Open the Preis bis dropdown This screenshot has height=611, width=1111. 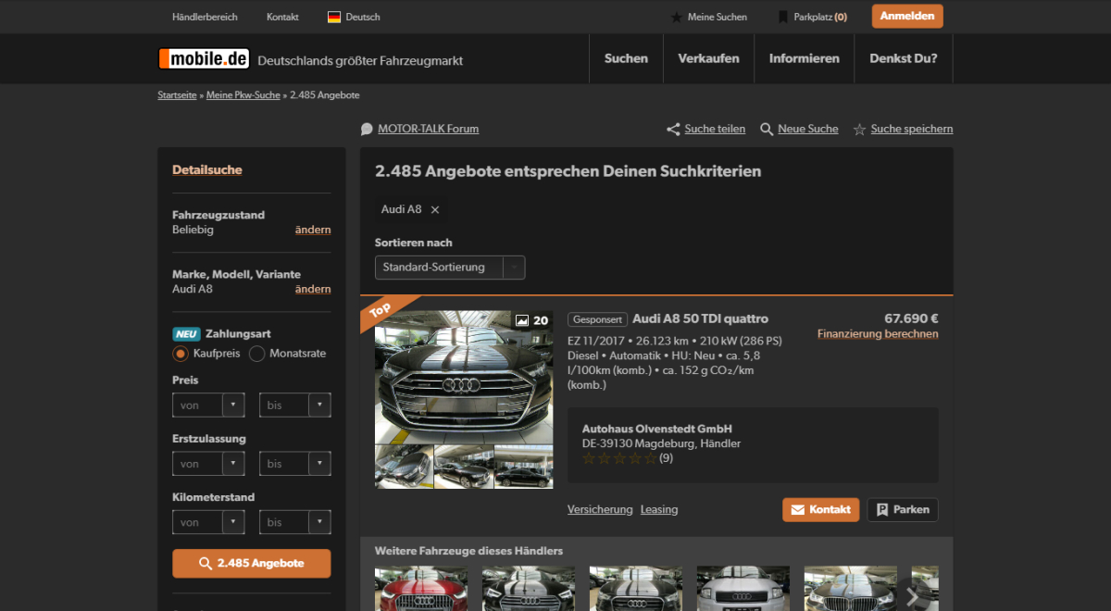point(295,405)
